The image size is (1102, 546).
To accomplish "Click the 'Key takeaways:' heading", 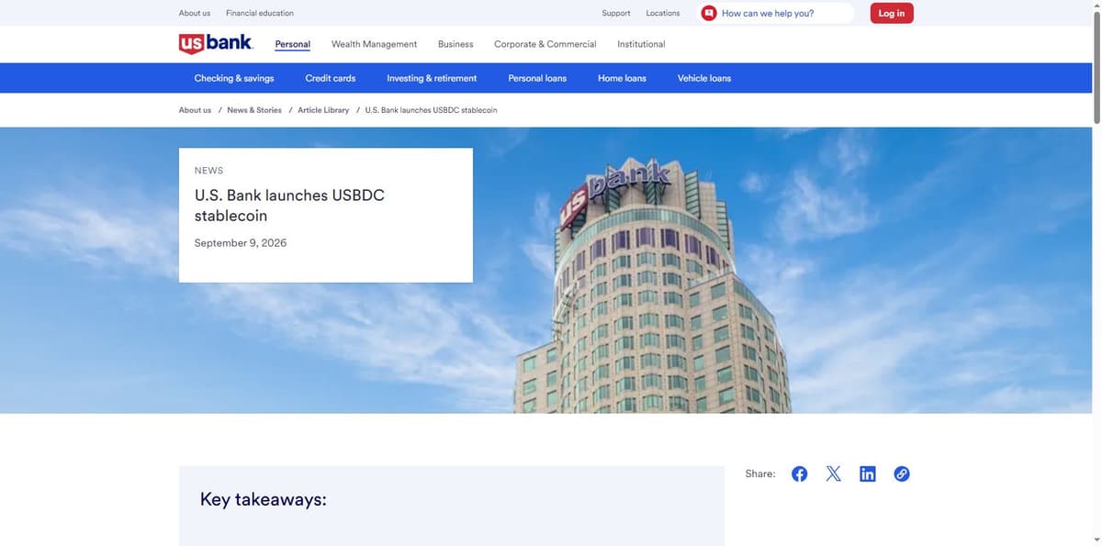I will [x=264, y=499].
